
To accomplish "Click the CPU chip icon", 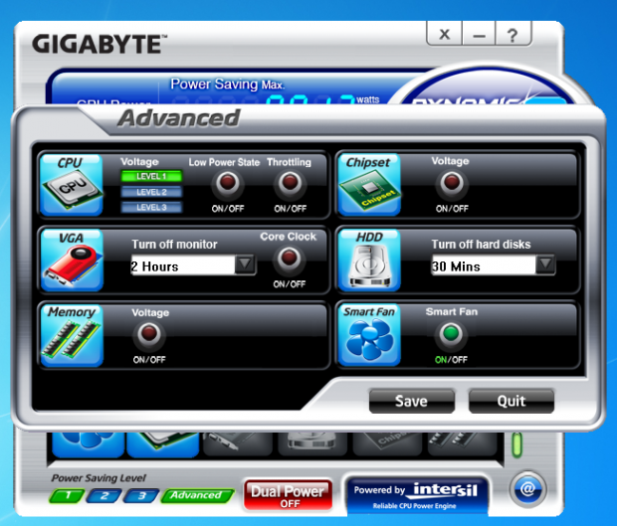I will click(x=72, y=185).
